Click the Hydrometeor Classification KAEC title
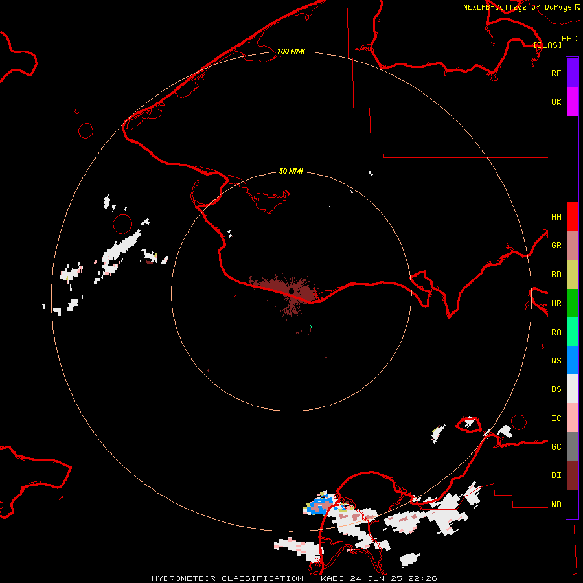This screenshot has width=583, height=583. [294, 578]
